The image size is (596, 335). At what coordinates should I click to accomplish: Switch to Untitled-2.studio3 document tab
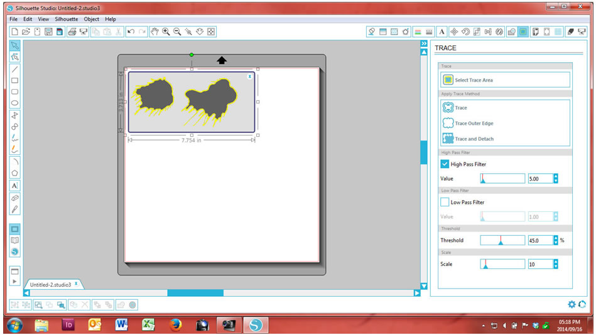tap(50, 284)
